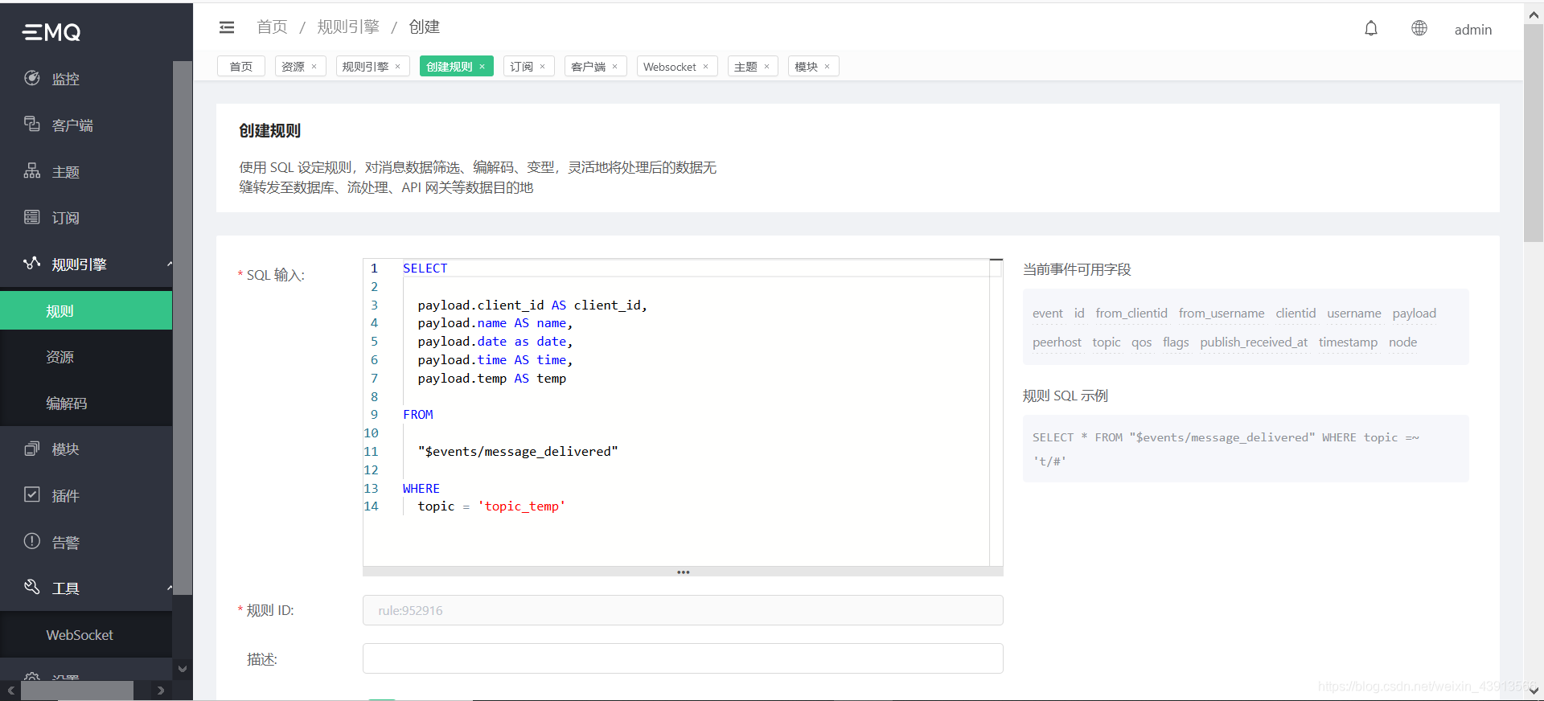Insert the timestamp field

tap(1348, 342)
